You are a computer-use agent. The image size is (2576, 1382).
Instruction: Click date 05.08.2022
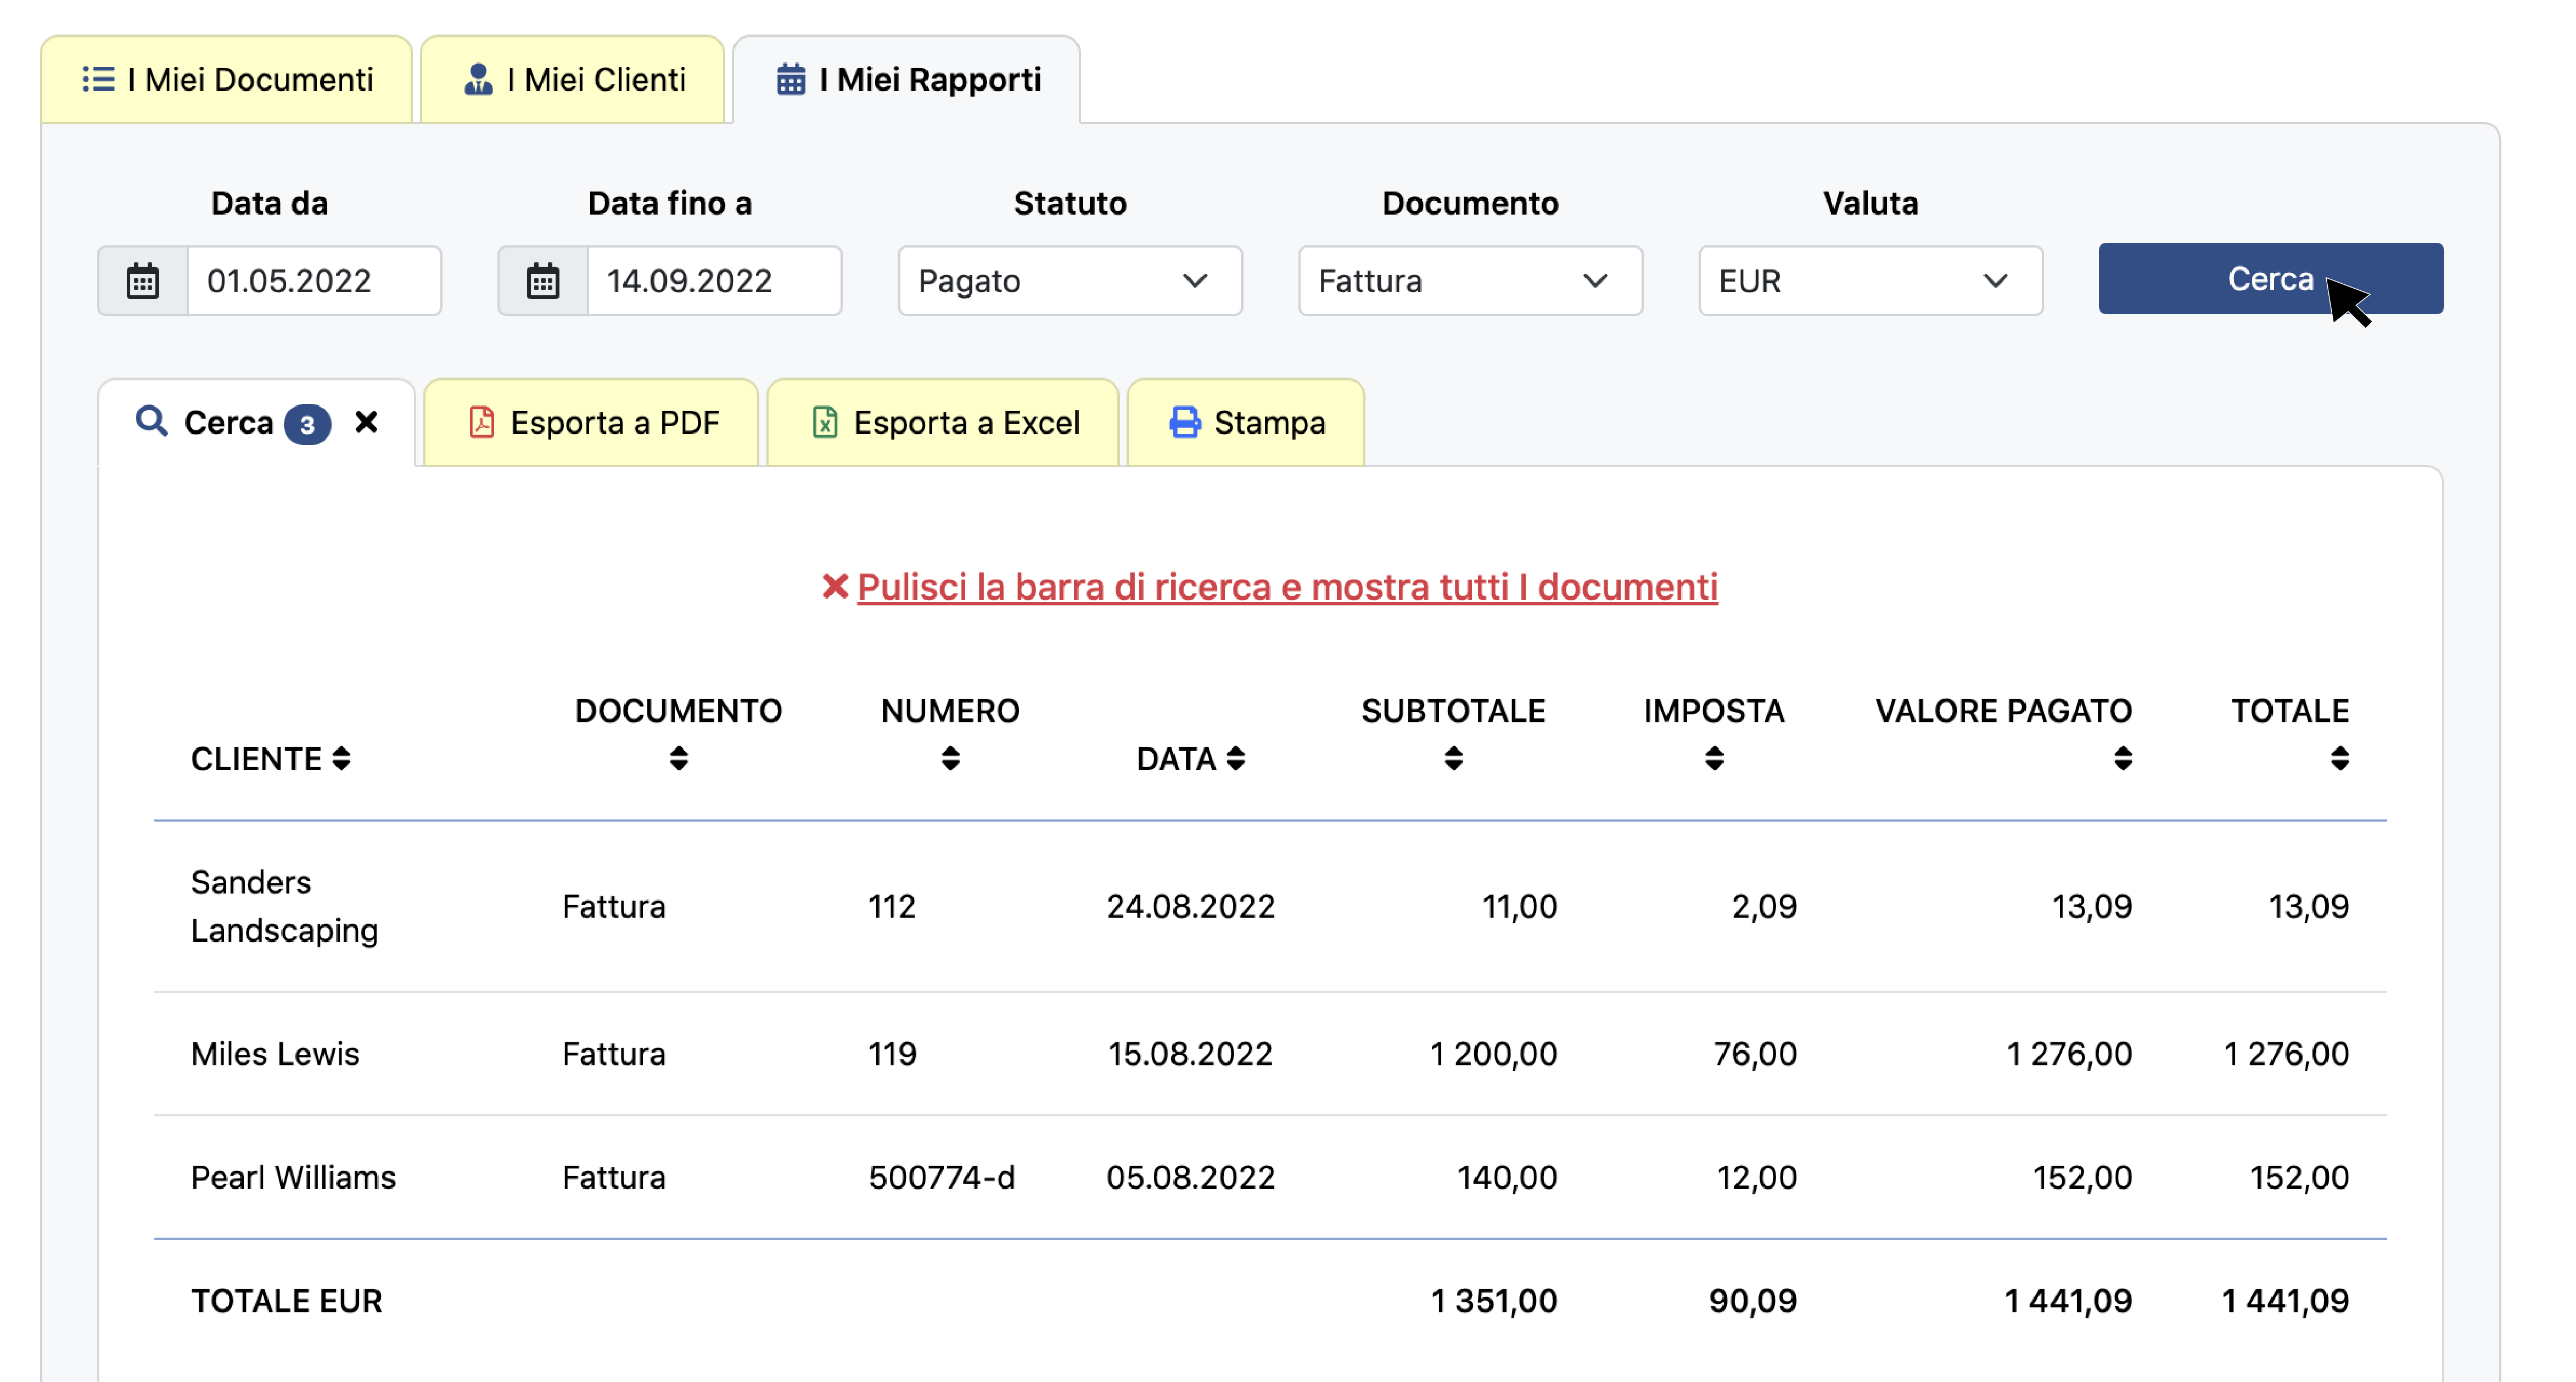[x=1190, y=1177]
